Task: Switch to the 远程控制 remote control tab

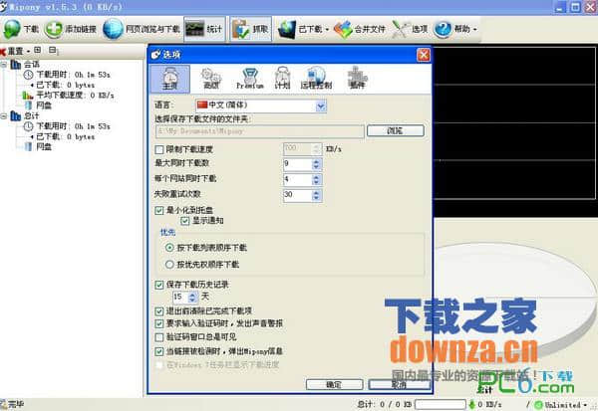Action: [316, 79]
